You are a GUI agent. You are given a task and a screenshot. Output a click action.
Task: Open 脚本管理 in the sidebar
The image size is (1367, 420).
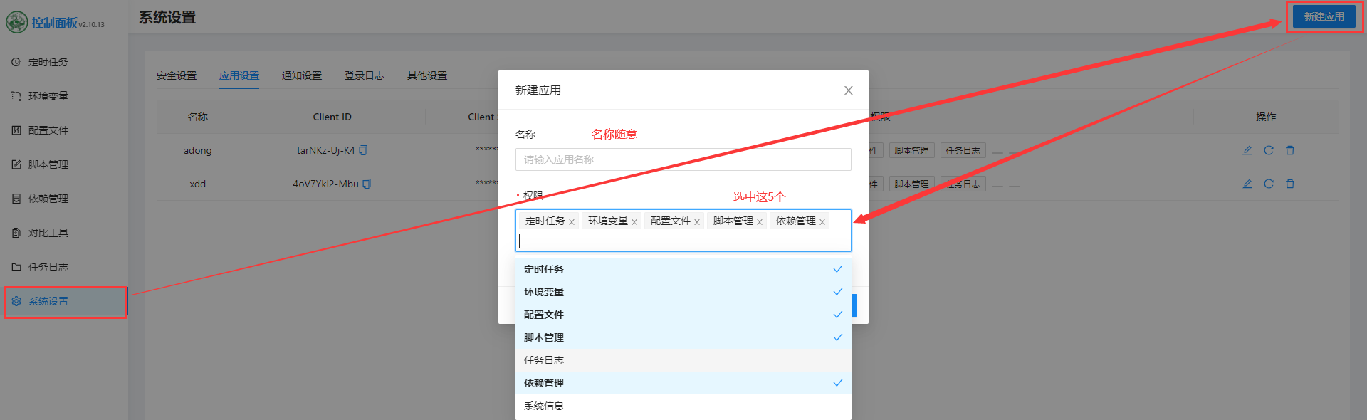48,164
